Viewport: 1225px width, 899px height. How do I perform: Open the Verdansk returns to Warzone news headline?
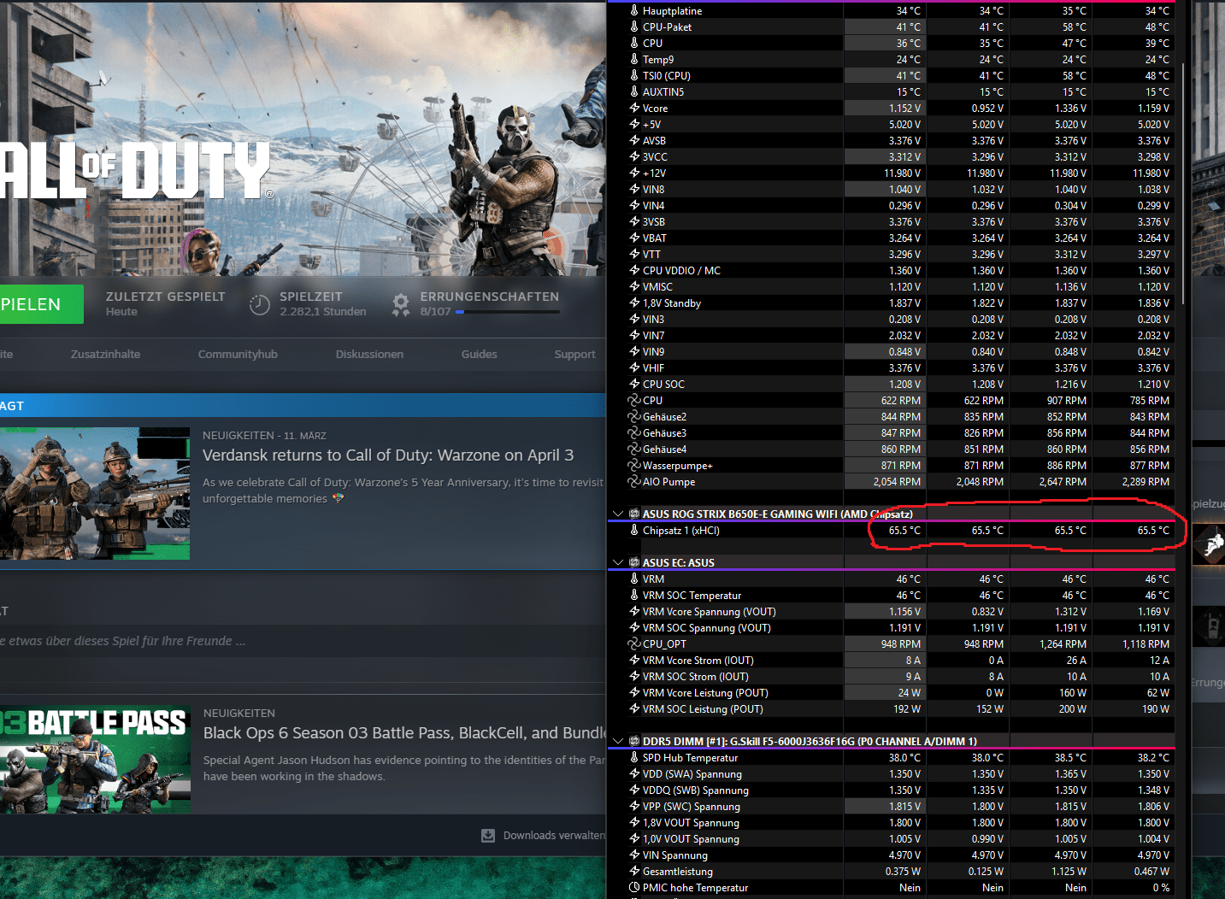pos(388,455)
